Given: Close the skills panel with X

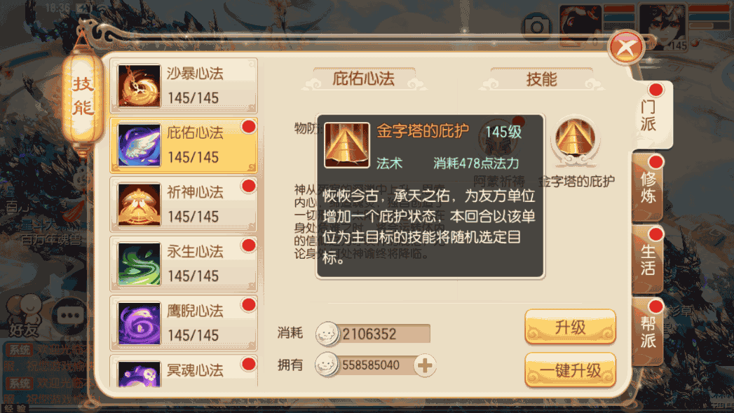Looking at the screenshot, I should point(626,47).
